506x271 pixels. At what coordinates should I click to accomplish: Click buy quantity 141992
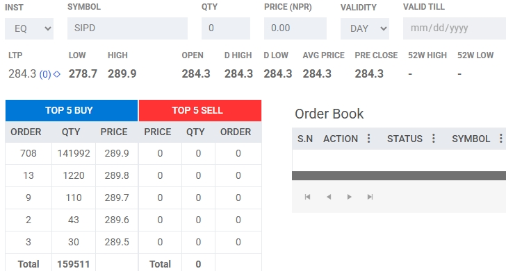pos(74,154)
